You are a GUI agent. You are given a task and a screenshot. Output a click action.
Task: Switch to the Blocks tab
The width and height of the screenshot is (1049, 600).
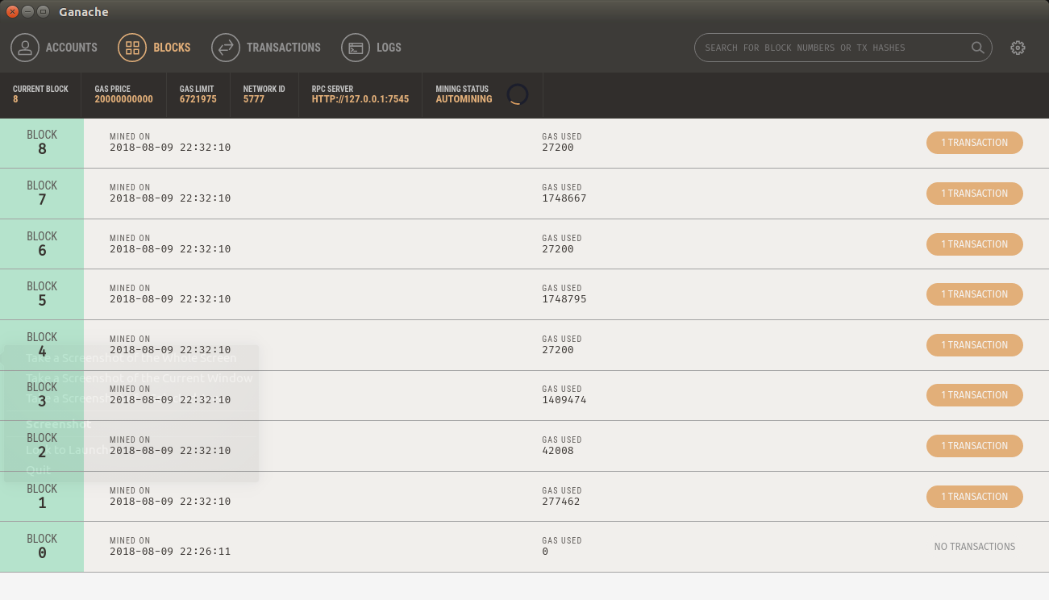[155, 48]
